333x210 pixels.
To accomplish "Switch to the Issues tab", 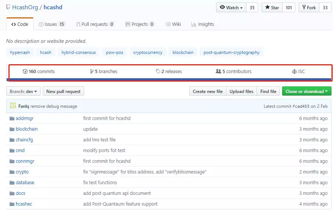I will (x=52, y=24).
